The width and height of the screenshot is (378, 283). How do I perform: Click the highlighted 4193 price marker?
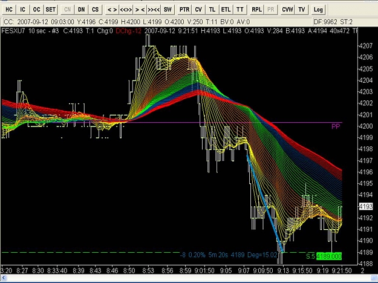366,206
